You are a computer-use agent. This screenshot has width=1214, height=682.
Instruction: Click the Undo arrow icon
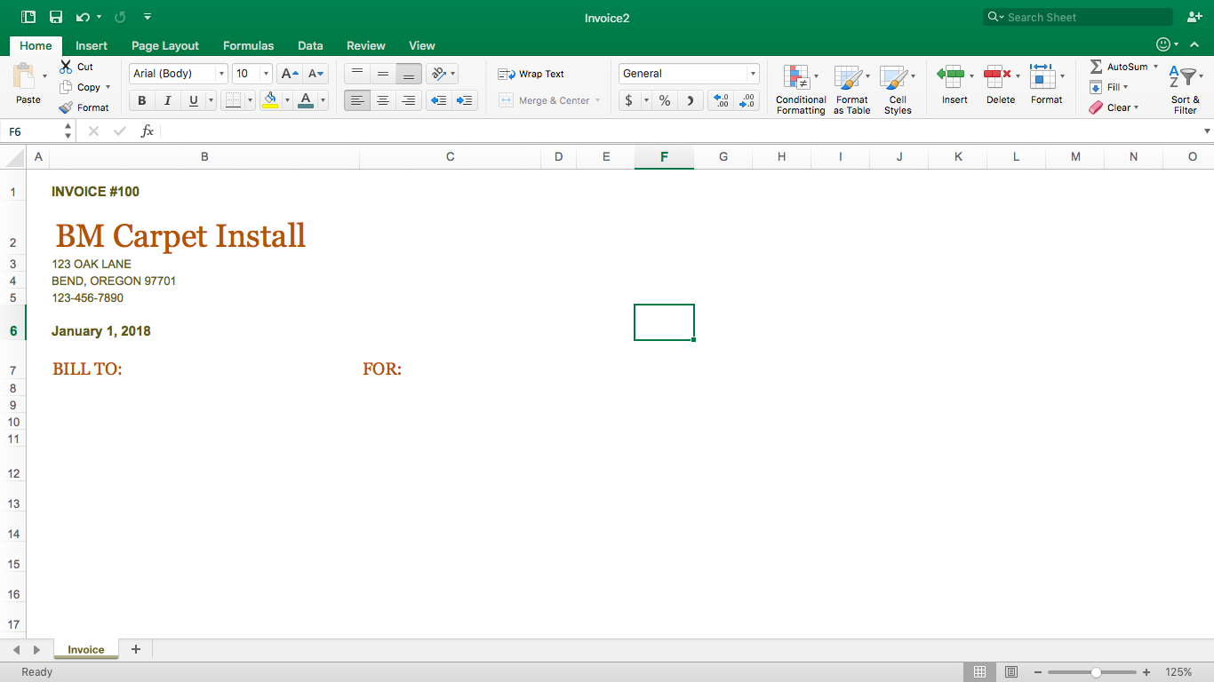[x=82, y=17]
